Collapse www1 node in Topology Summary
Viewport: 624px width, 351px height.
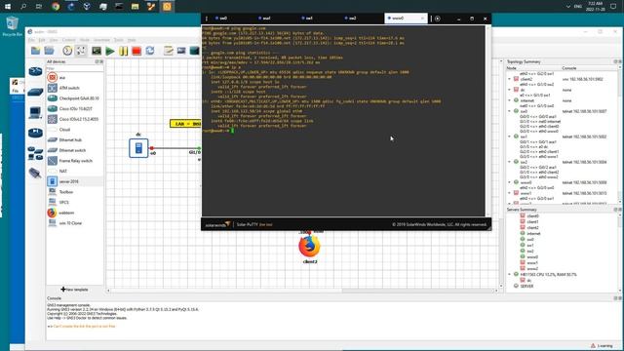[510, 193]
